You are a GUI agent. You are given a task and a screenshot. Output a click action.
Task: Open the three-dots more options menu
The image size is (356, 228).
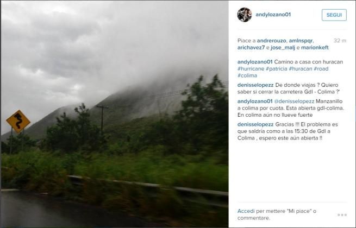(342, 215)
